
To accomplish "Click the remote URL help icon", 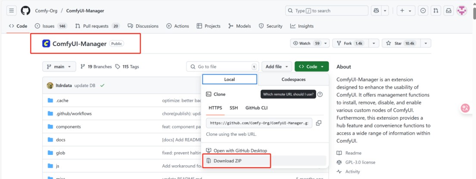I will 320,94.
